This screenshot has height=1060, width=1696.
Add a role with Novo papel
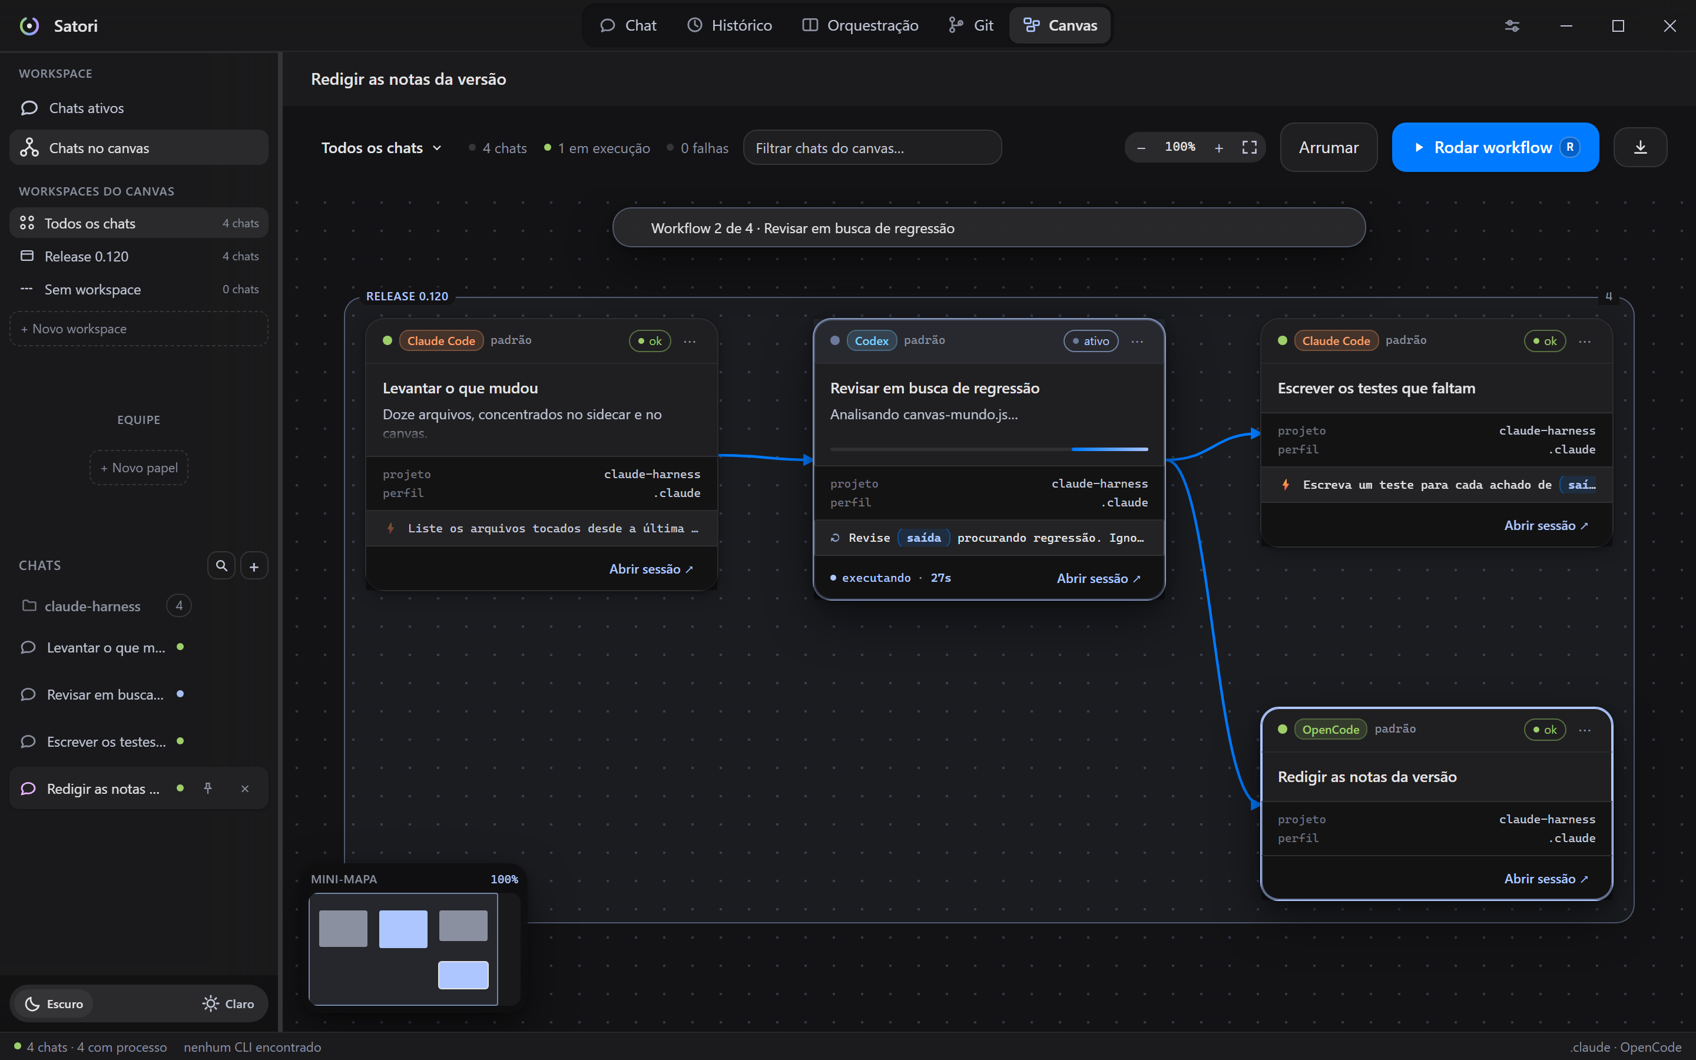[x=139, y=468]
